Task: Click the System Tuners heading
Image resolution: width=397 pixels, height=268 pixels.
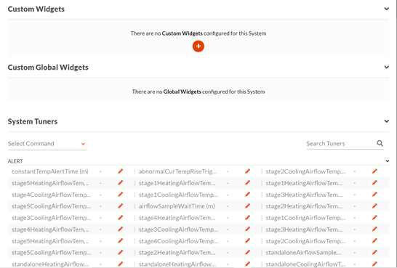Action: 33,121
